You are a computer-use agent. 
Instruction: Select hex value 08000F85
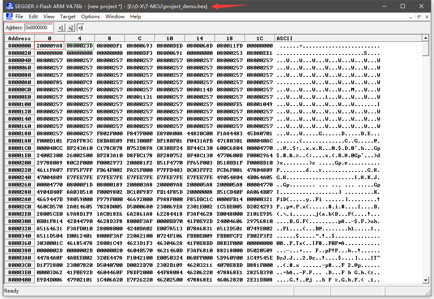pos(49,82)
